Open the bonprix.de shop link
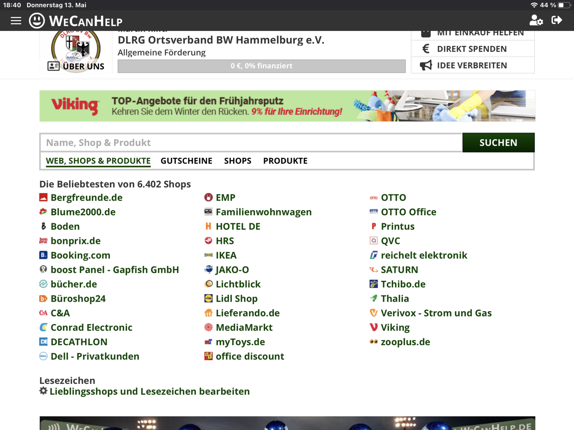Viewport: 574px width, 430px height. [x=75, y=241]
